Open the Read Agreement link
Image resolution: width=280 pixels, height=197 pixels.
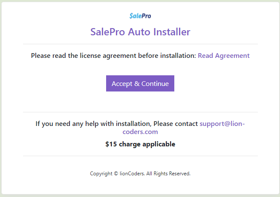coord(224,56)
